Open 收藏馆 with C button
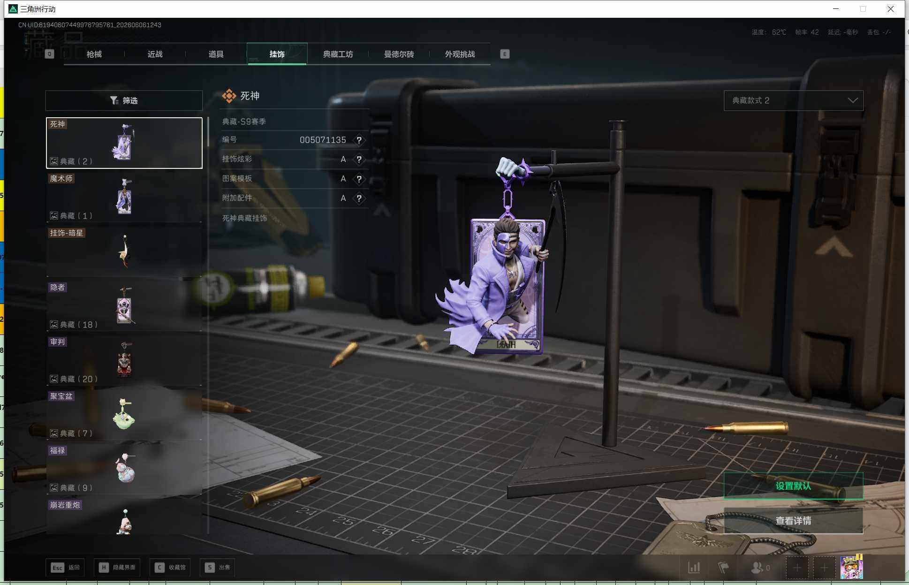The image size is (909, 585). (x=170, y=567)
